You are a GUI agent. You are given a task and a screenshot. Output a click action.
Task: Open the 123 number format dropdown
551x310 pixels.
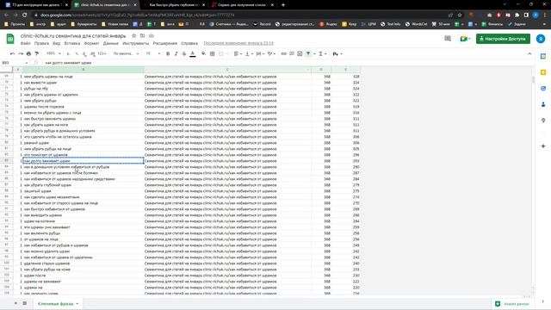(x=102, y=53)
